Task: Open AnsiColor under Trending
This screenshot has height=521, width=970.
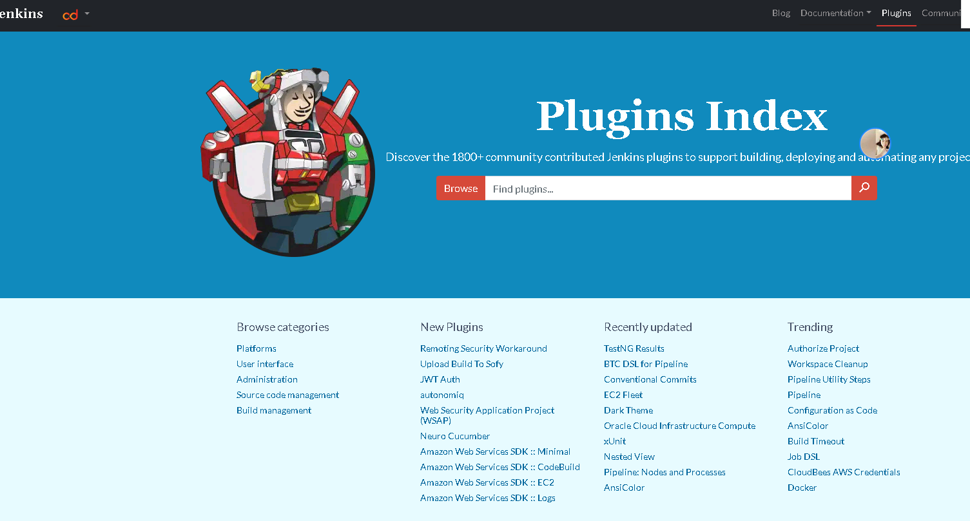Action: pyautogui.click(x=808, y=426)
